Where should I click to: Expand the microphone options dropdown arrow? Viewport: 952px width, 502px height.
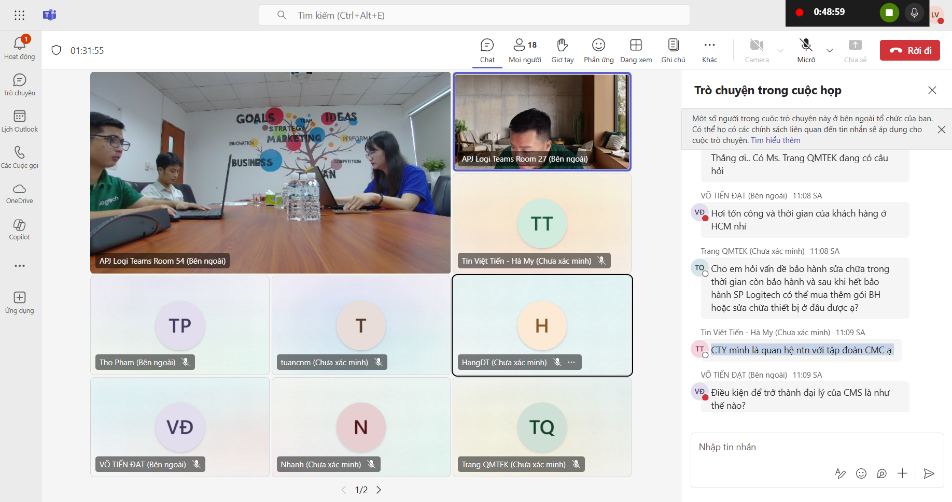click(830, 51)
